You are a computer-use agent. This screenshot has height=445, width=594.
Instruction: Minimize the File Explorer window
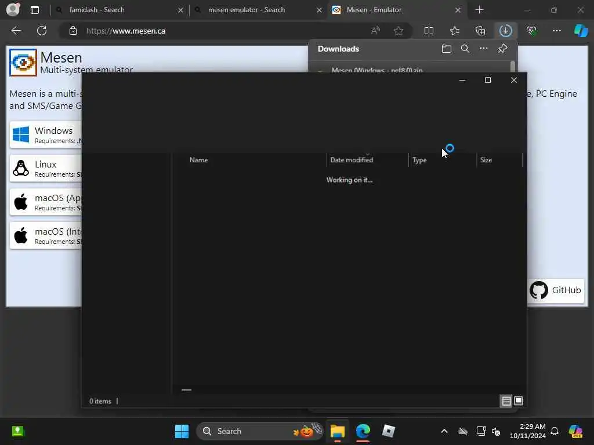tap(462, 80)
